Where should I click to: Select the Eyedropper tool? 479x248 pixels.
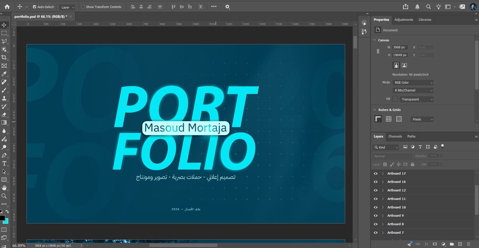4,74
